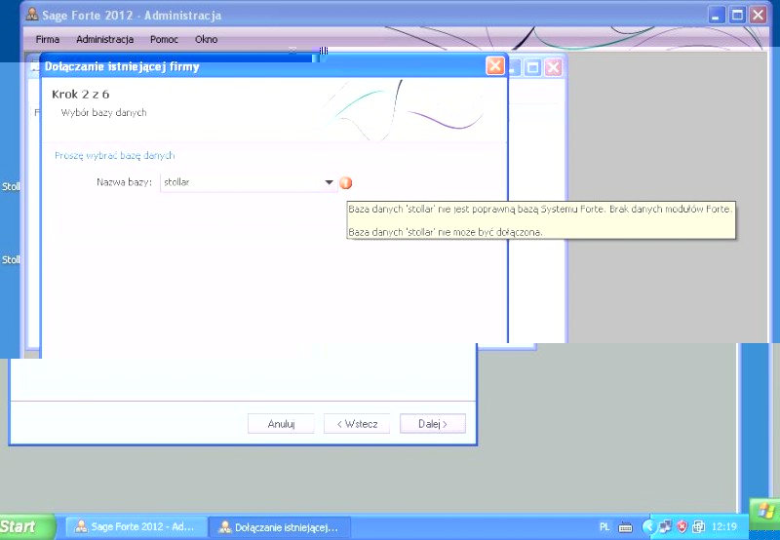Open the Pomoc menu
This screenshot has width=780, height=540.
tap(164, 39)
